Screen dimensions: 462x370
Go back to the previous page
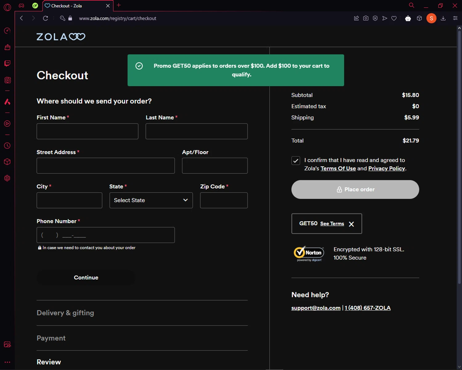click(21, 18)
